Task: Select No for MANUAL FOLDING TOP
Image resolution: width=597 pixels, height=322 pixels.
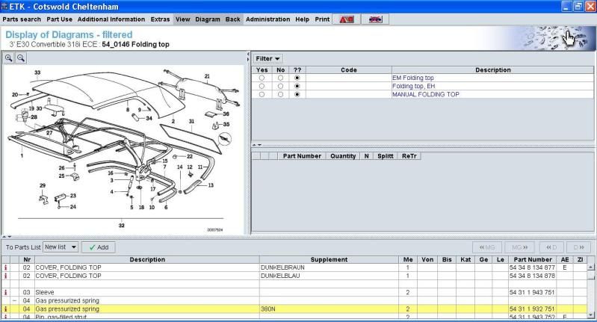Action: (281, 94)
